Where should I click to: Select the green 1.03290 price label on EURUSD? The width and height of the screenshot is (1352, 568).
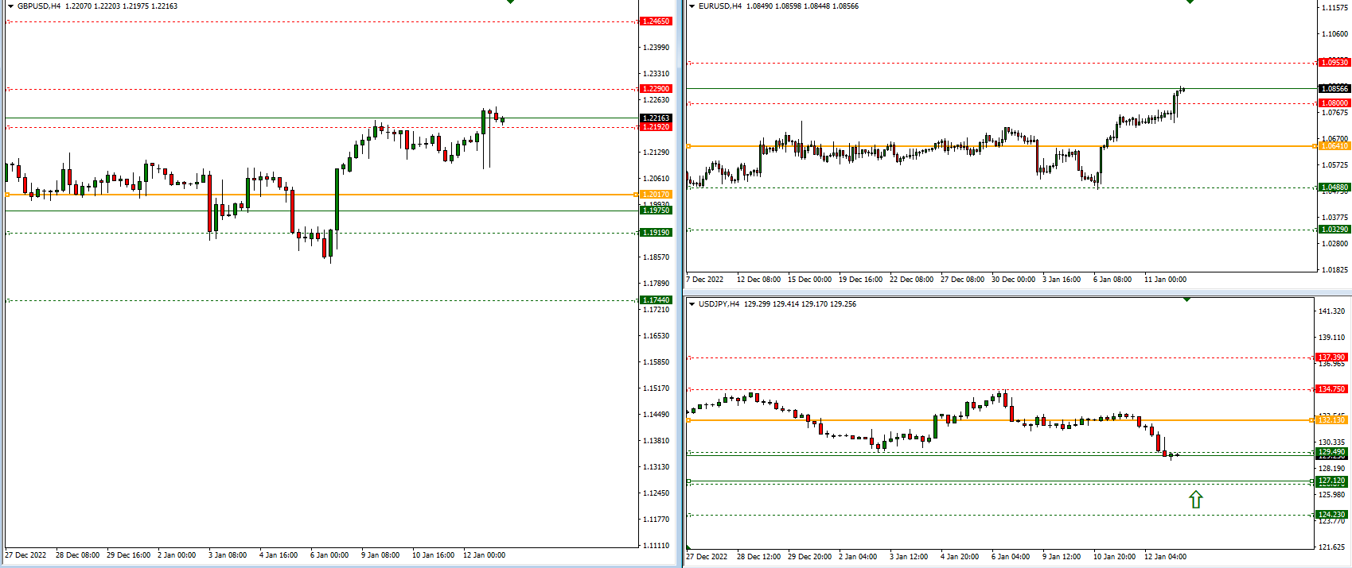(x=1334, y=230)
